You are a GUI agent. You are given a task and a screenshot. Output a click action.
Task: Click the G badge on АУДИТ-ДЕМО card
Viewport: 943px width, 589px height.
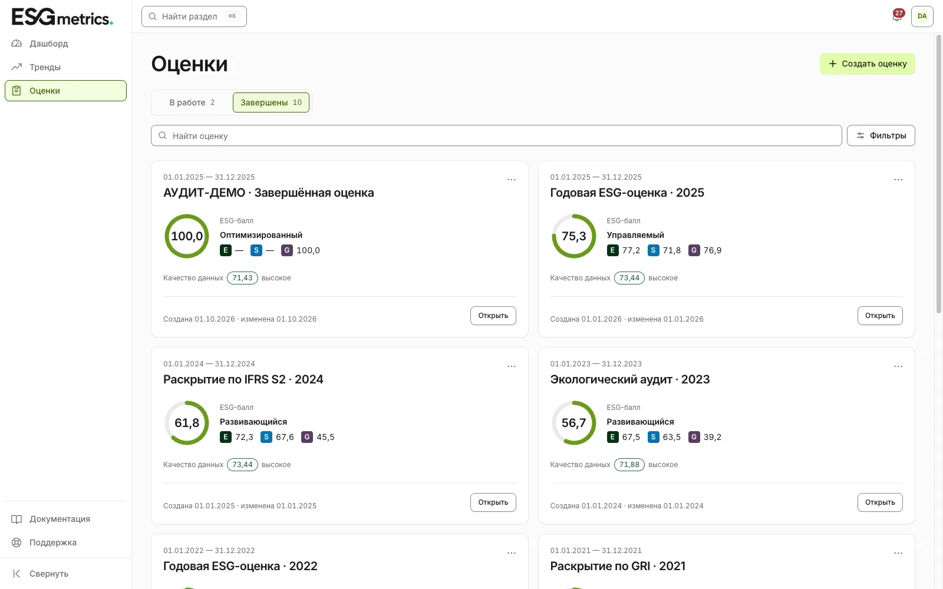point(287,250)
